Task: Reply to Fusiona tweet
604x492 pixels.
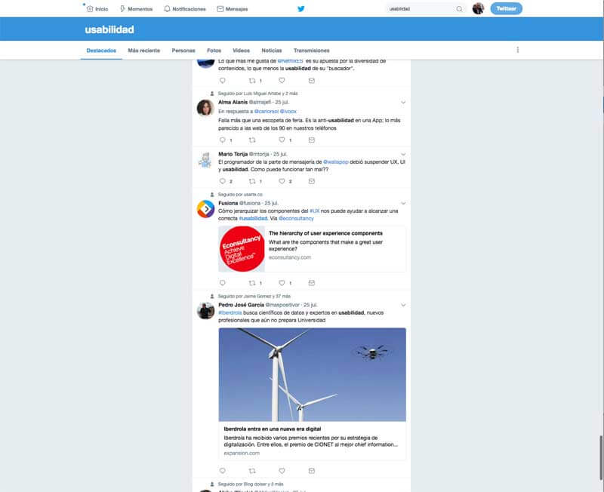Action: (222, 283)
